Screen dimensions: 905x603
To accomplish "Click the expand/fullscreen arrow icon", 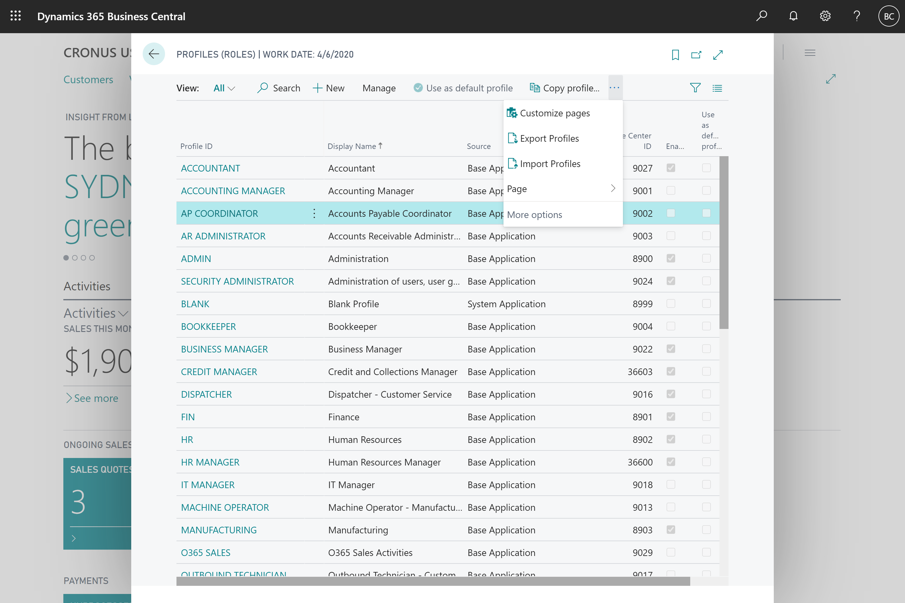I will click(719, 55).
